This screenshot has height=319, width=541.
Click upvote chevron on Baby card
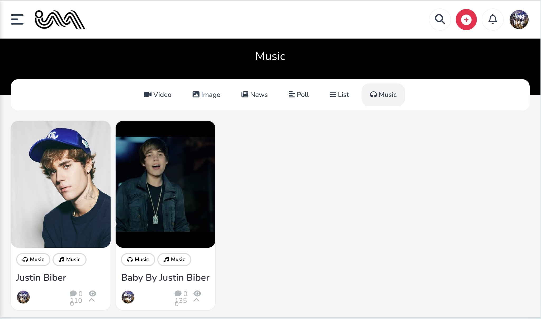point(196,300)
